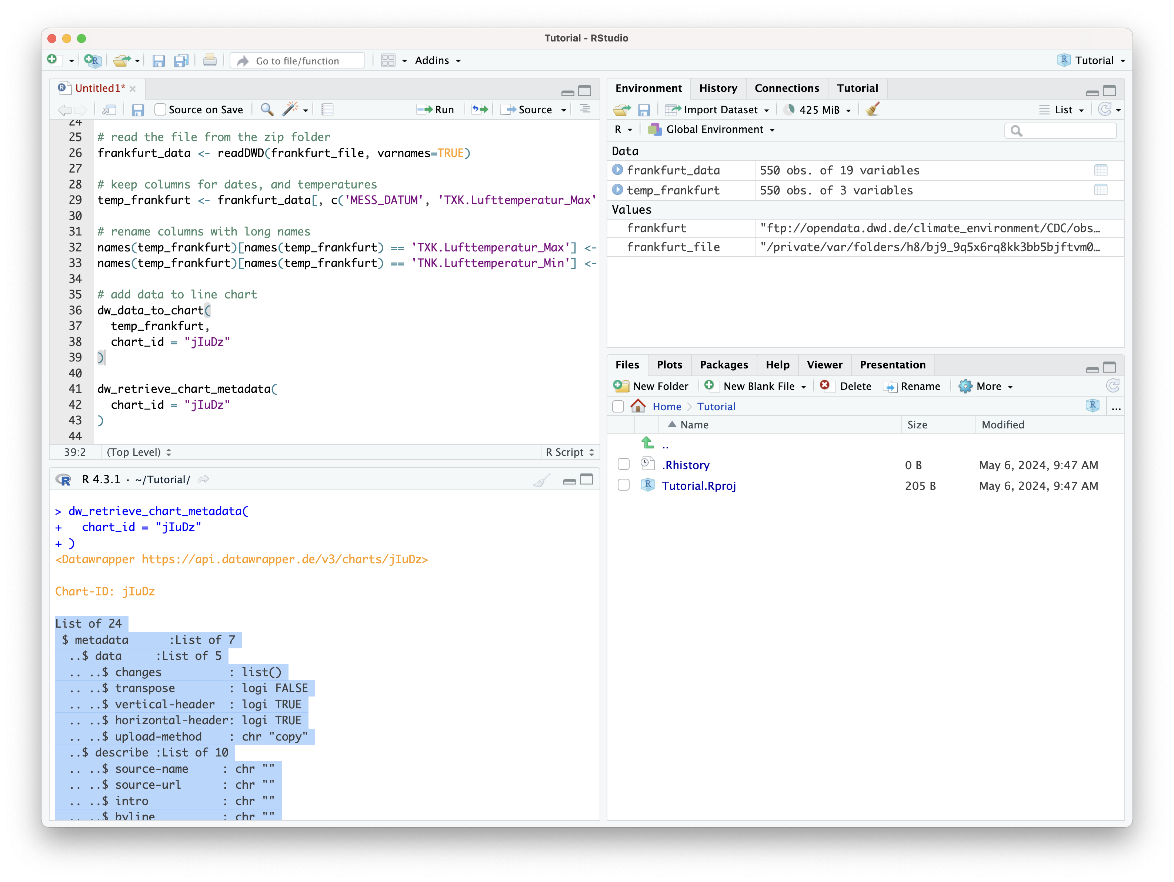Screen dimensions: 1174x882
Task: Click the code tools magic wand icon
Action: click(x=290, y=109)
